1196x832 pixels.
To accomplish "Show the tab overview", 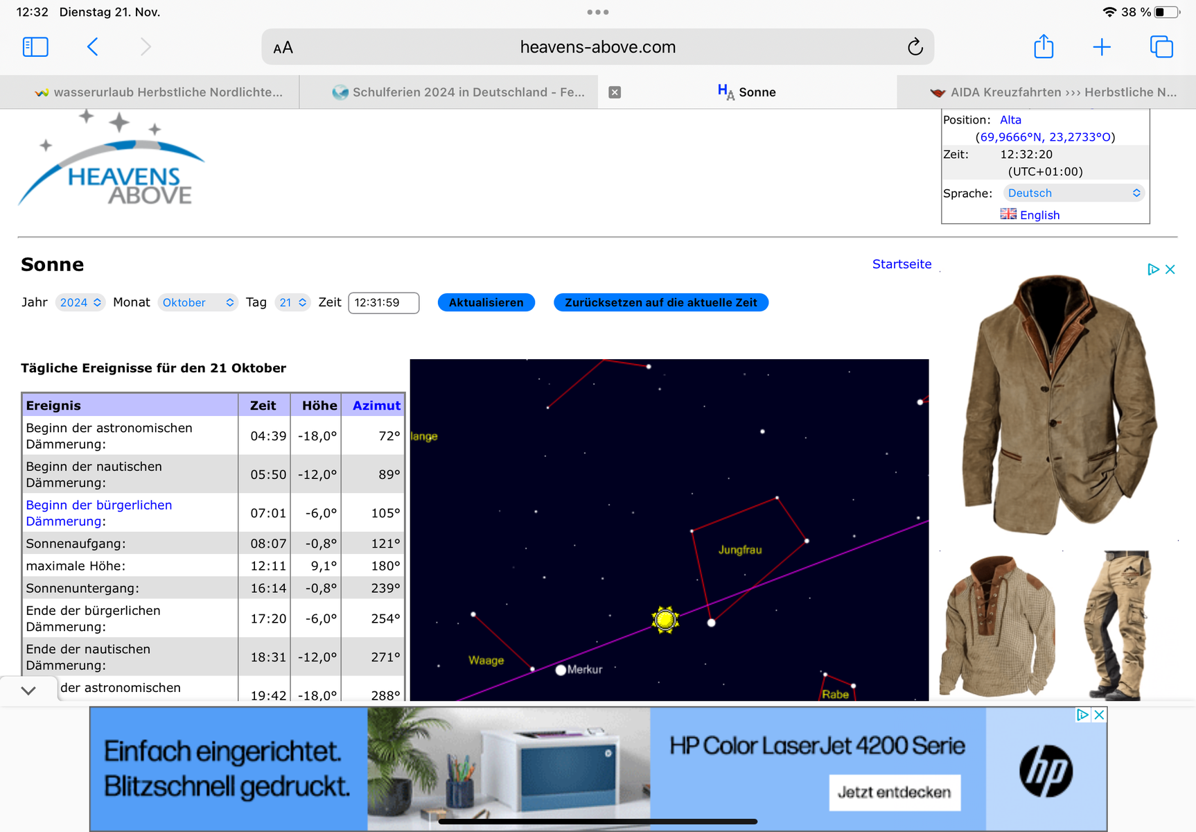I will point(1161,47).
